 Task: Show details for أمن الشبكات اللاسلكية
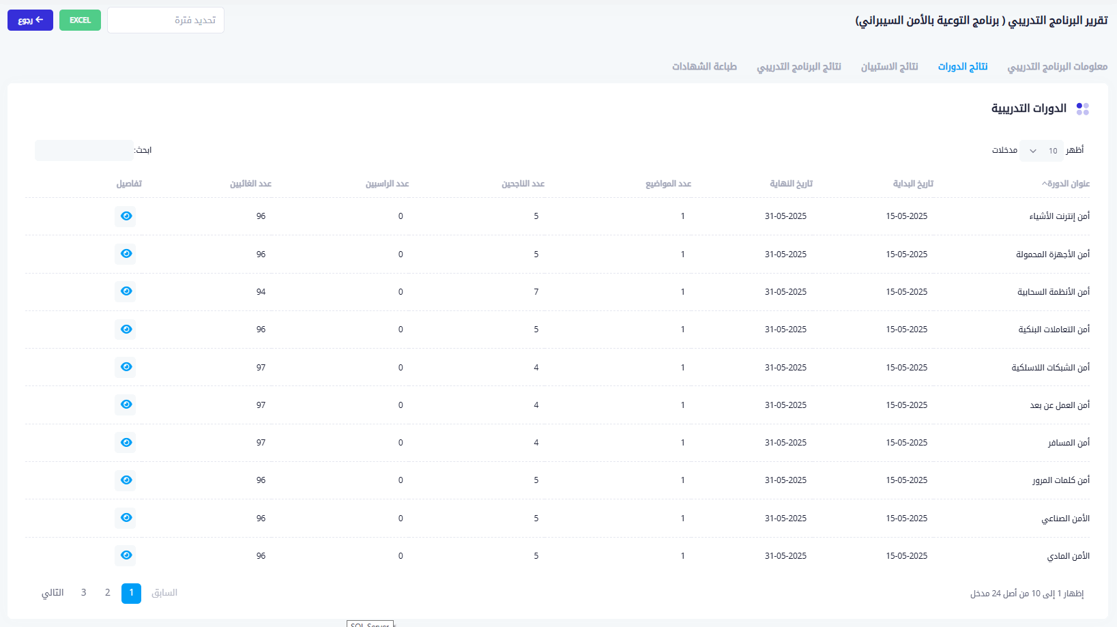[126, 367]
